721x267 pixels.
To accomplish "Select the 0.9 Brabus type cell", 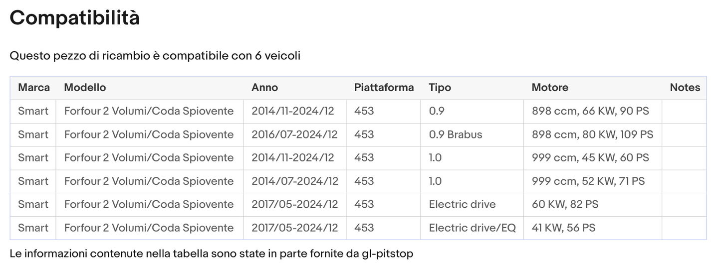I will tap(456, 134).
